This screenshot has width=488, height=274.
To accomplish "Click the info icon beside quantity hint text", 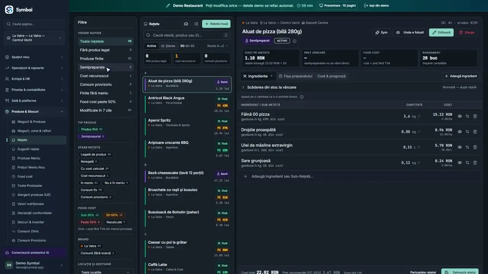I will 302,97.
